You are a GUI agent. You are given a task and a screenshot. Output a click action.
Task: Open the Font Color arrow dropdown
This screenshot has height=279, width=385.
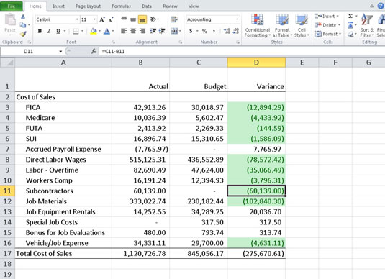point(113,31)
